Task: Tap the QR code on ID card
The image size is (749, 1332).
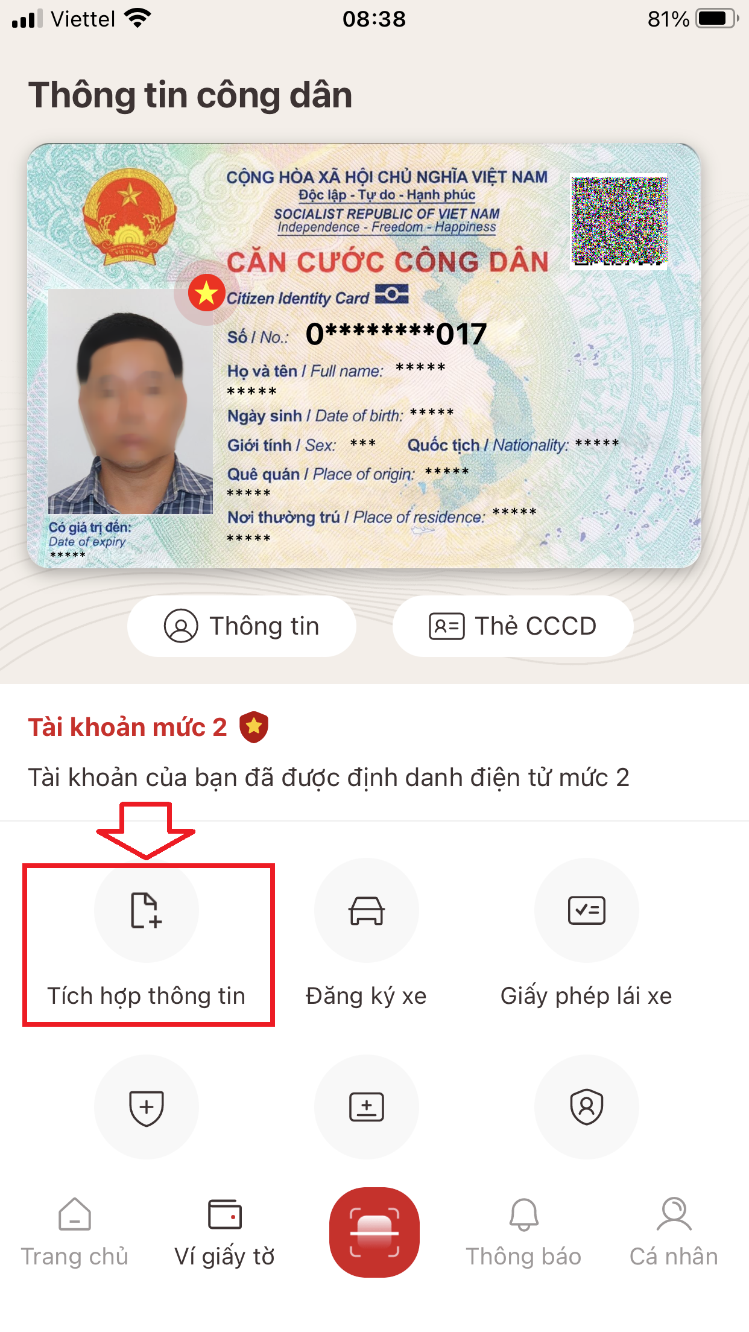Action: click(x=619, y=221)
